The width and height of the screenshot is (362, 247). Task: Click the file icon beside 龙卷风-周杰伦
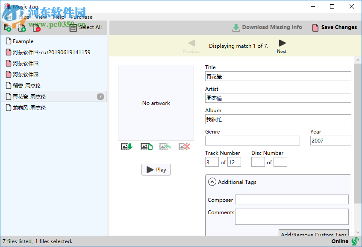[x=9, y=108]
